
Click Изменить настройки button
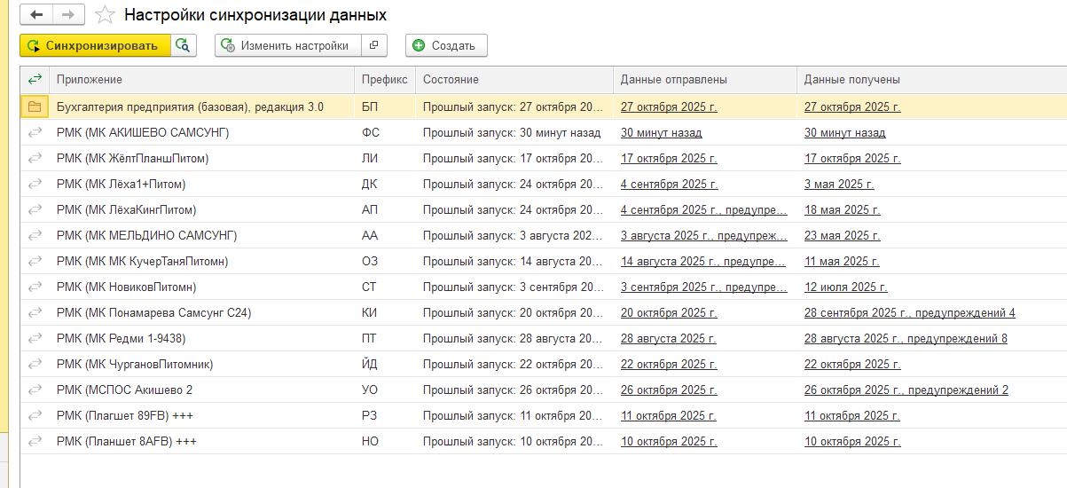[x=287, y=45]
